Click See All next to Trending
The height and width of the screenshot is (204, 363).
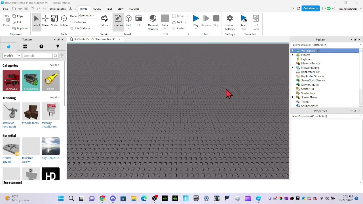54,97
